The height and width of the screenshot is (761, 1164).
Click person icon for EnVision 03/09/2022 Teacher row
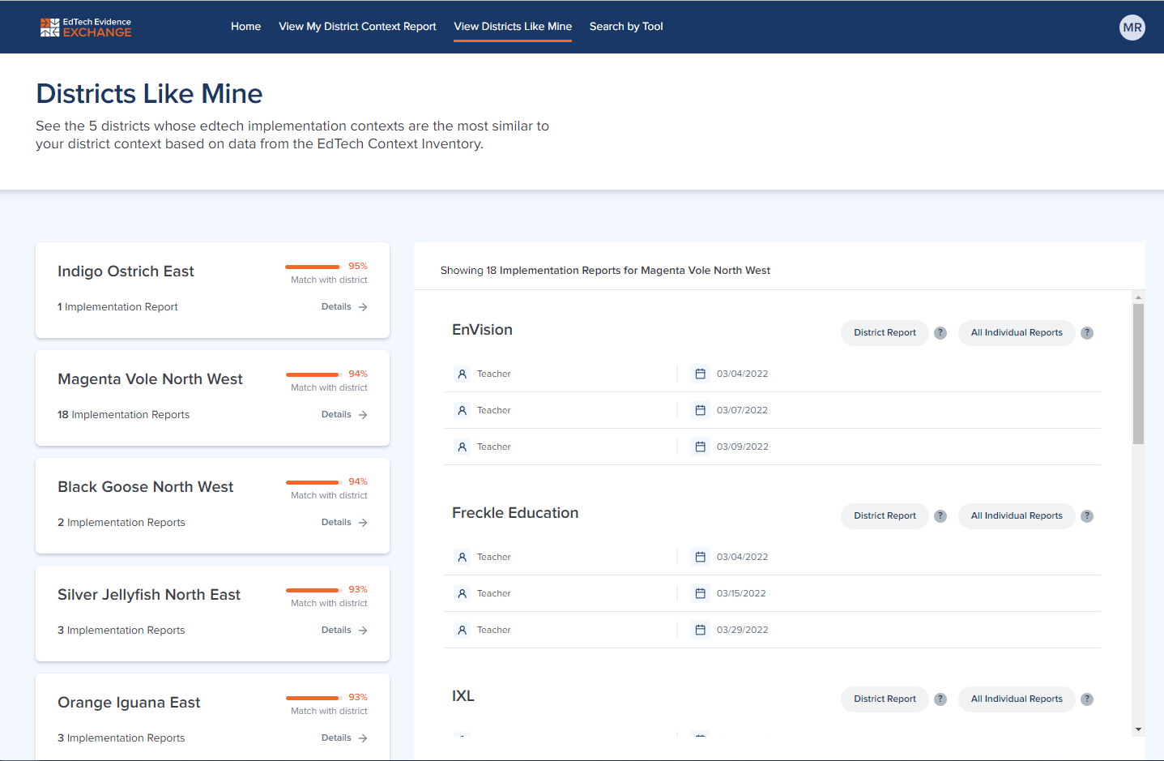[462, 447]
